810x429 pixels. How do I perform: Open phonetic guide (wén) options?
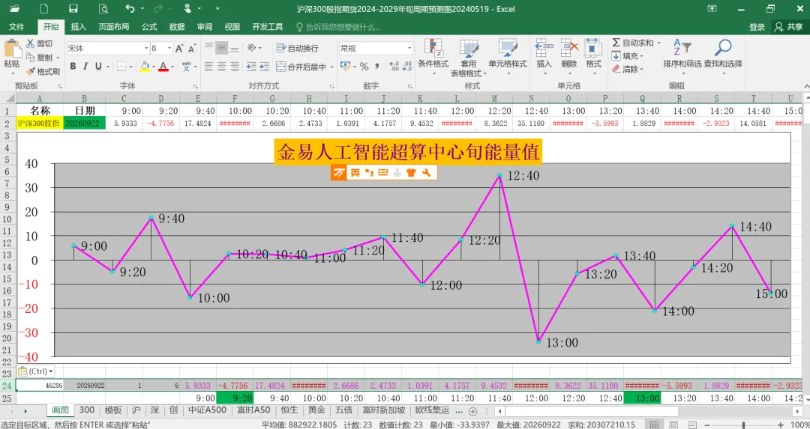tap(187, 67)
